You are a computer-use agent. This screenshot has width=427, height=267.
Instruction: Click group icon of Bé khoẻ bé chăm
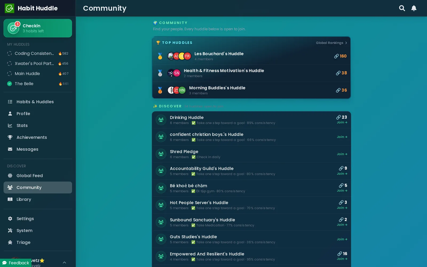click(x=161, y=188)
